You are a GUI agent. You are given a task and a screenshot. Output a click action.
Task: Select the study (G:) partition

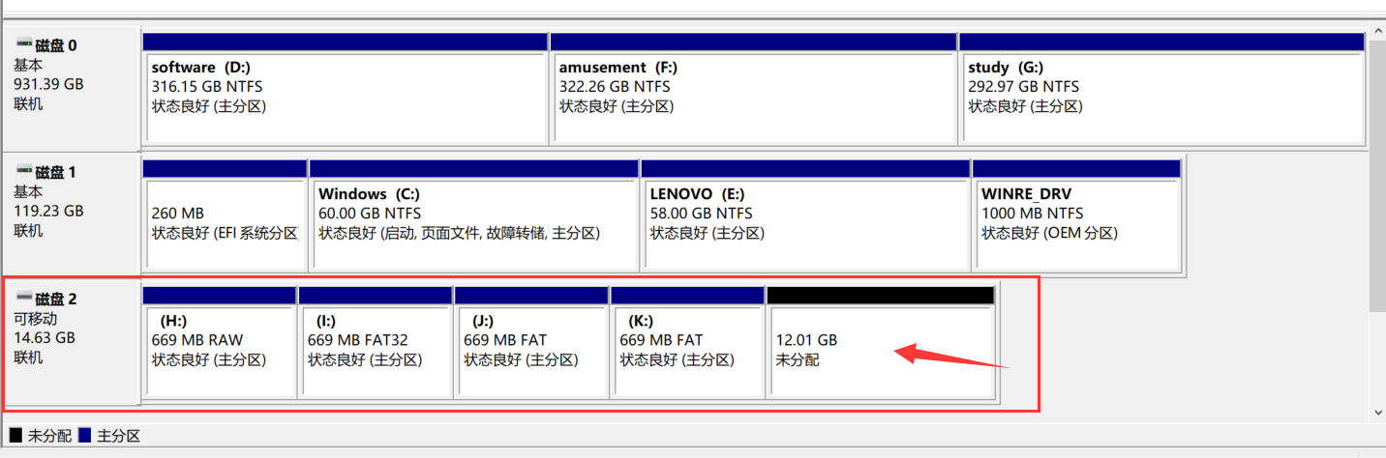tap(1162, 89)
